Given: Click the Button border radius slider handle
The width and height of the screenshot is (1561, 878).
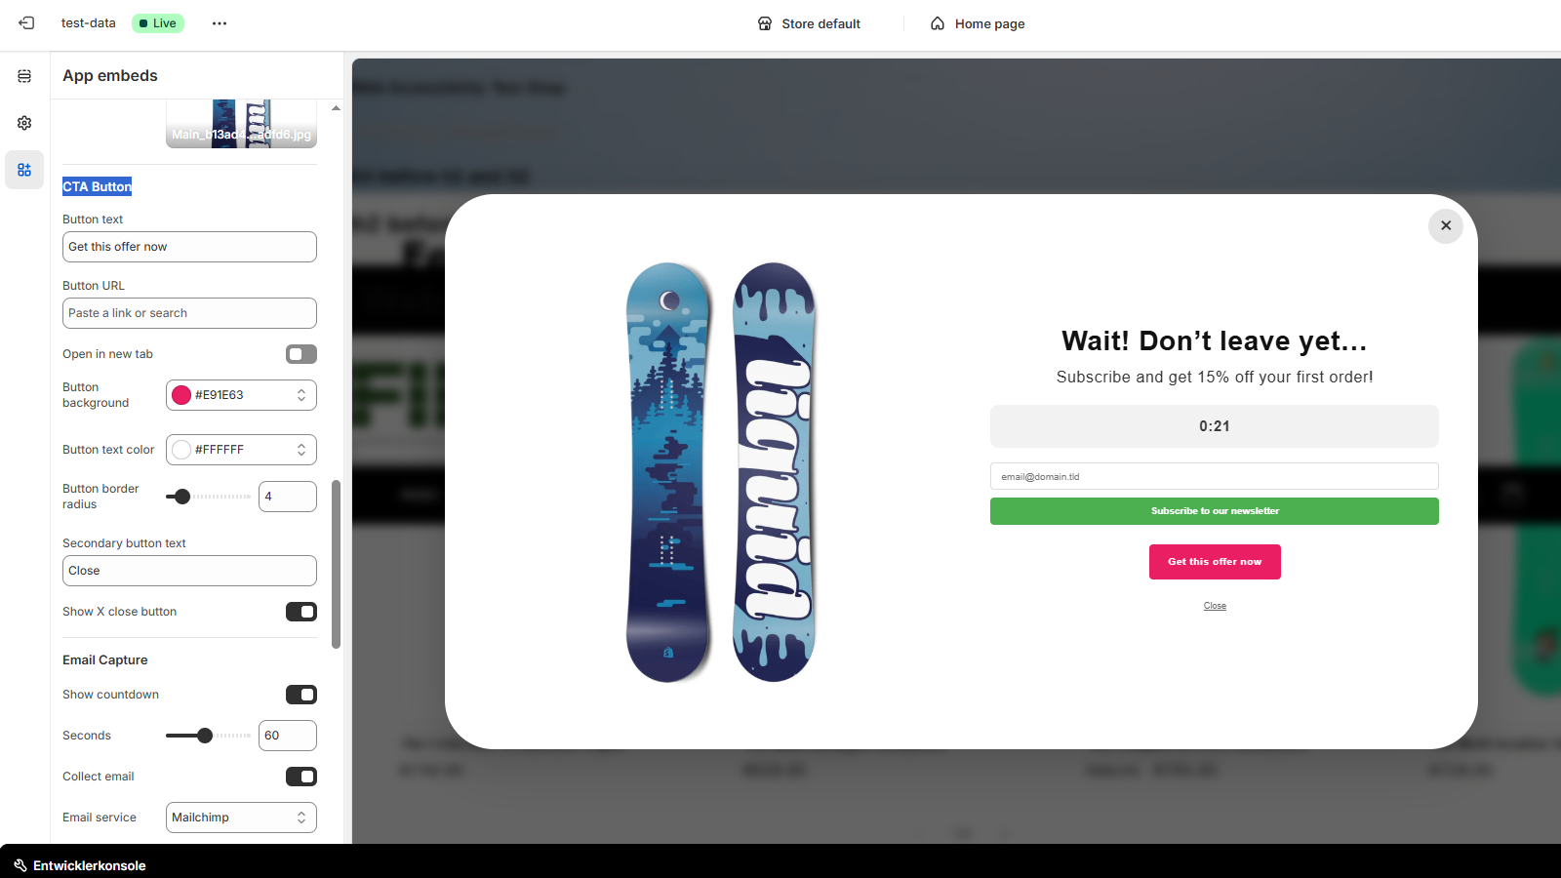Looking at the screenshot, I should point(181,497).
